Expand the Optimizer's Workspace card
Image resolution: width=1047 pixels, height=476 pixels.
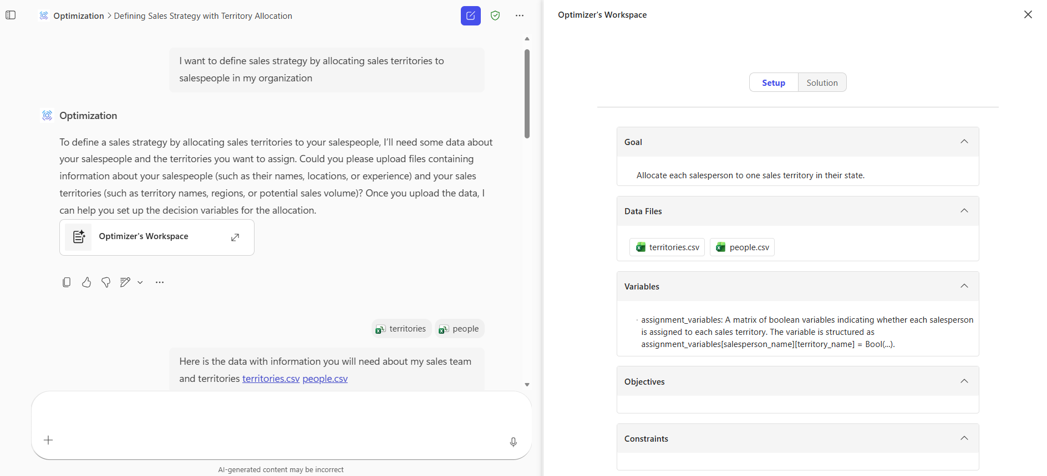235,237
